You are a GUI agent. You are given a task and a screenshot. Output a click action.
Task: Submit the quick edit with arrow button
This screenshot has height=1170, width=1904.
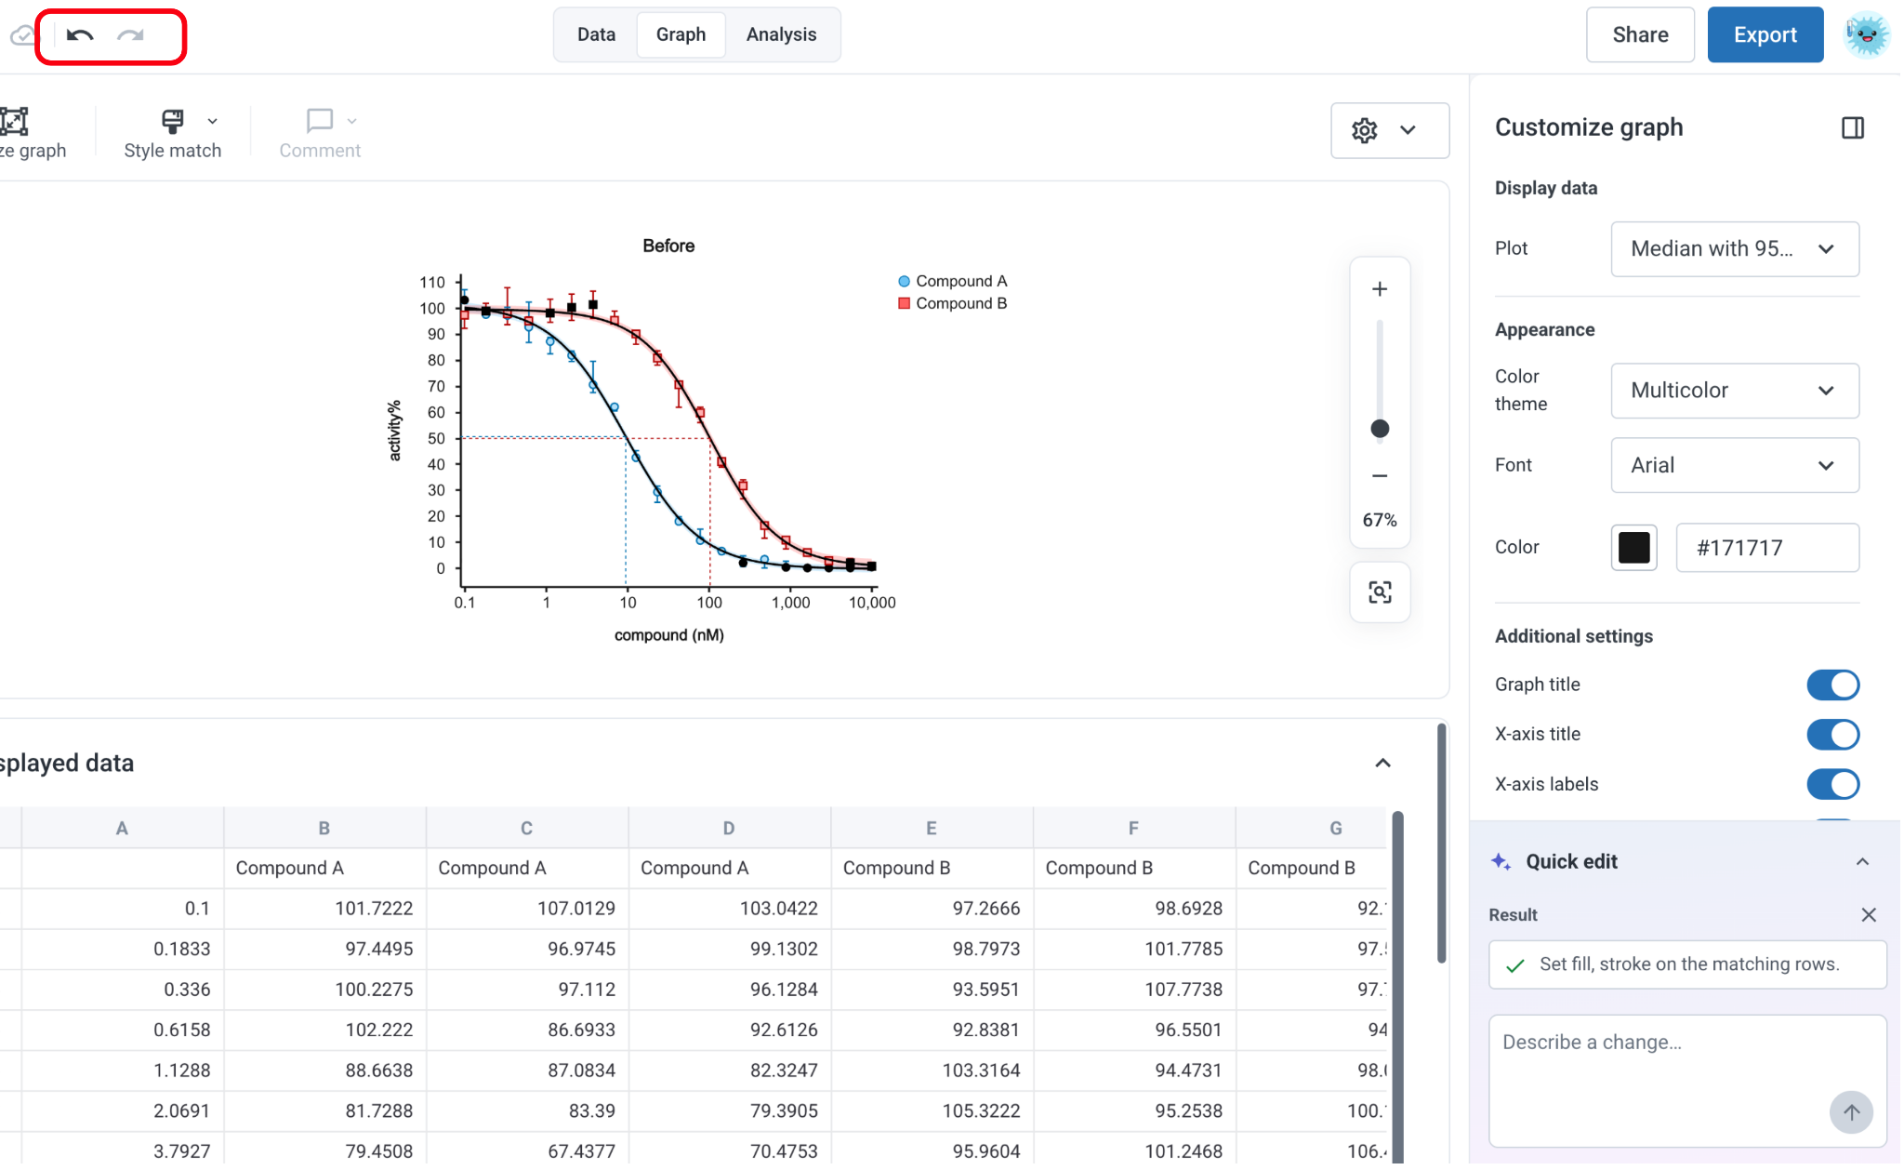(x=1851, y=1111)
